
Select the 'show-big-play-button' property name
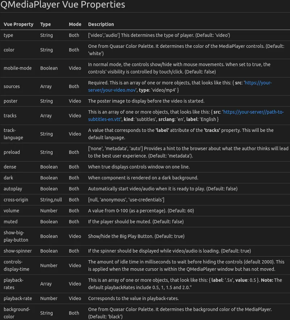pos(16,236)
